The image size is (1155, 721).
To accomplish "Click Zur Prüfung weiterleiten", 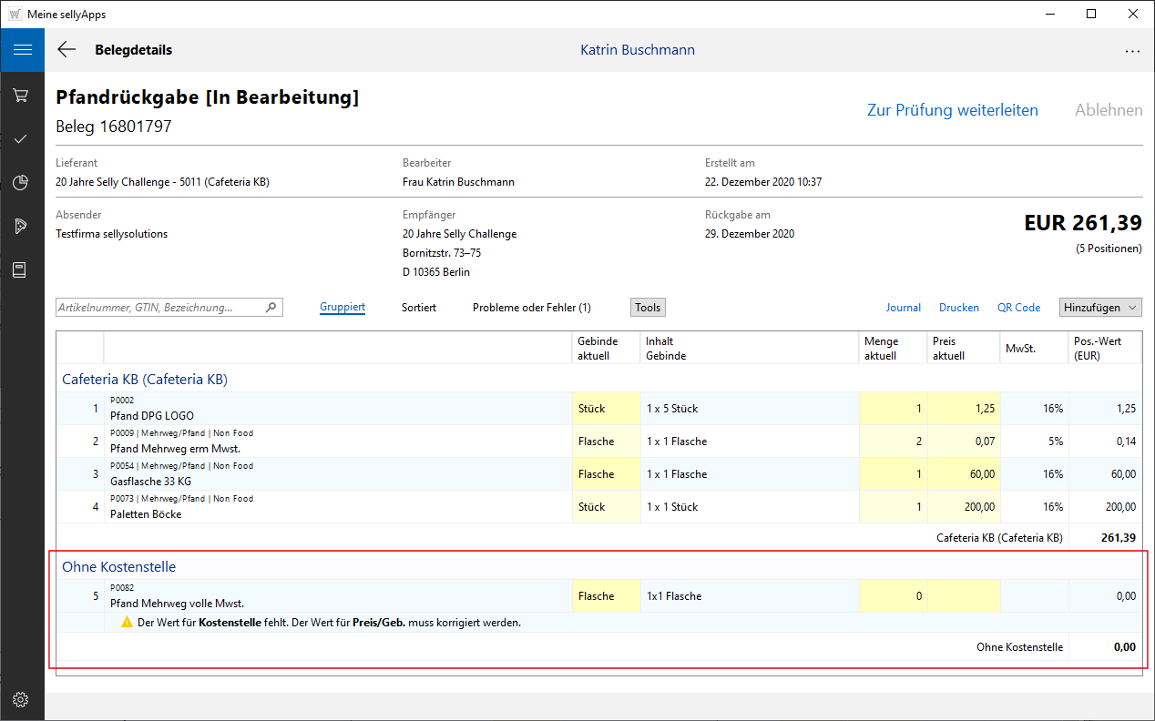I will coord(952,110).
